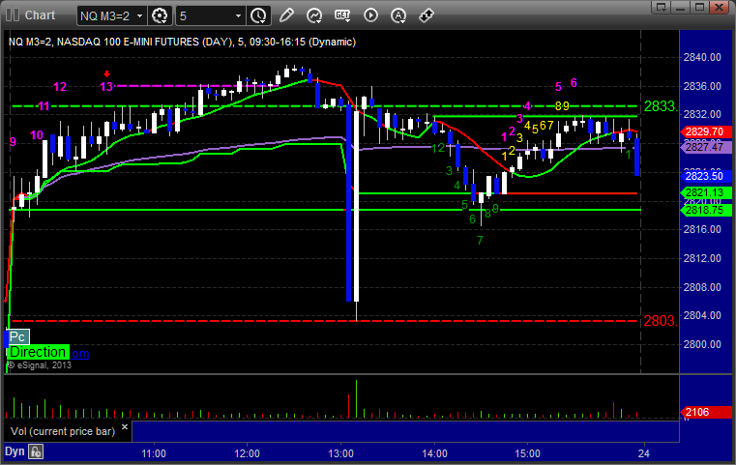The image size is (736, 465).
Task: Click the 12:00 time axis label
Action: point(247,453)
